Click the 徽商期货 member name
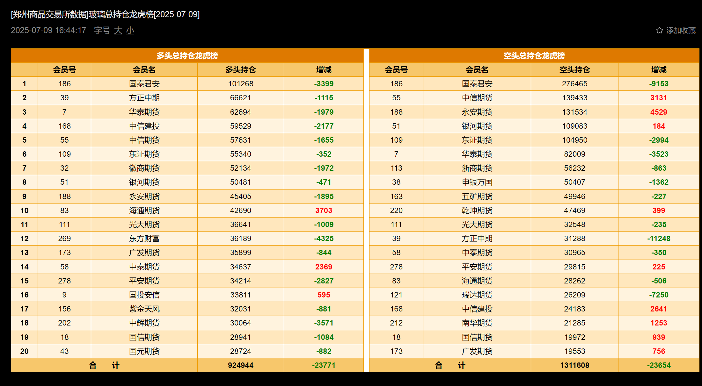This screenshot has height=386, width=702. click(x=144, y=168)
